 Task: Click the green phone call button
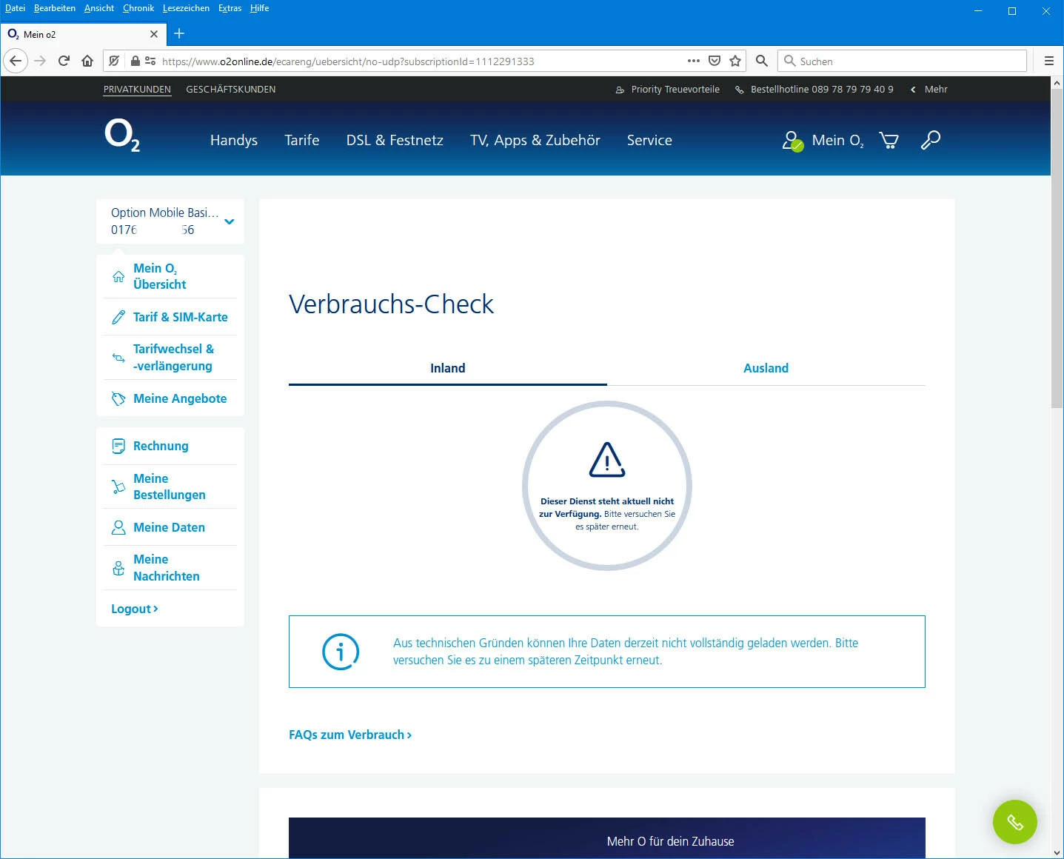[x=1014, y=822]
